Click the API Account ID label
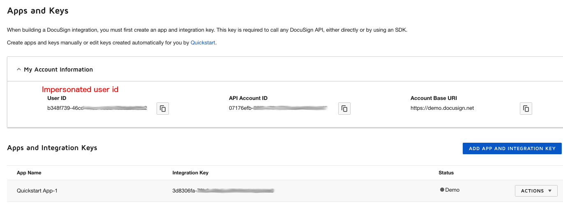Viewport: 563px width, 204px height. click(x=248, y=98)
